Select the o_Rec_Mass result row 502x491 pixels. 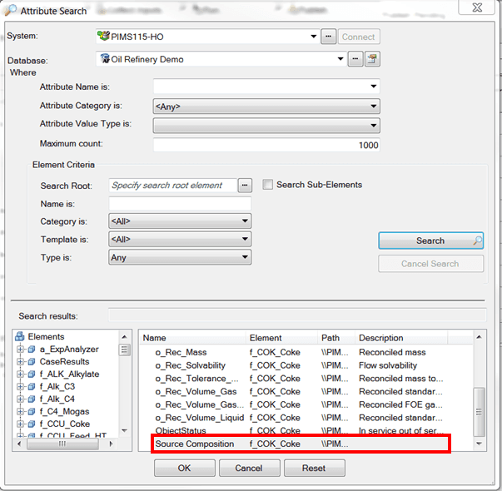[301, 352]
